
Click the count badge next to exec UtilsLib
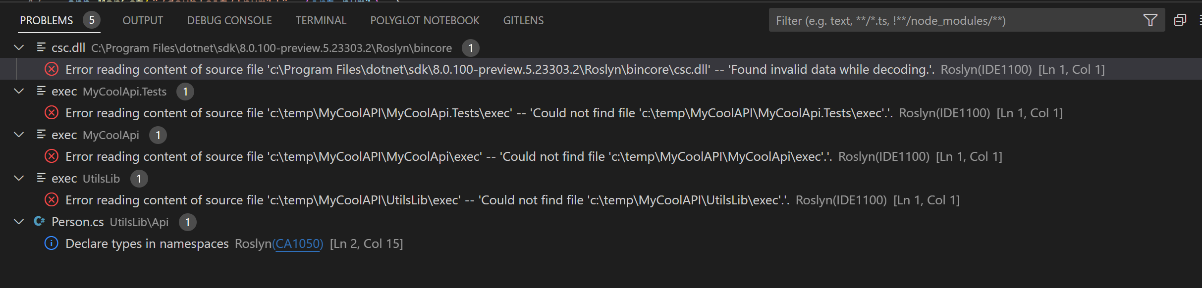(139, 179)
